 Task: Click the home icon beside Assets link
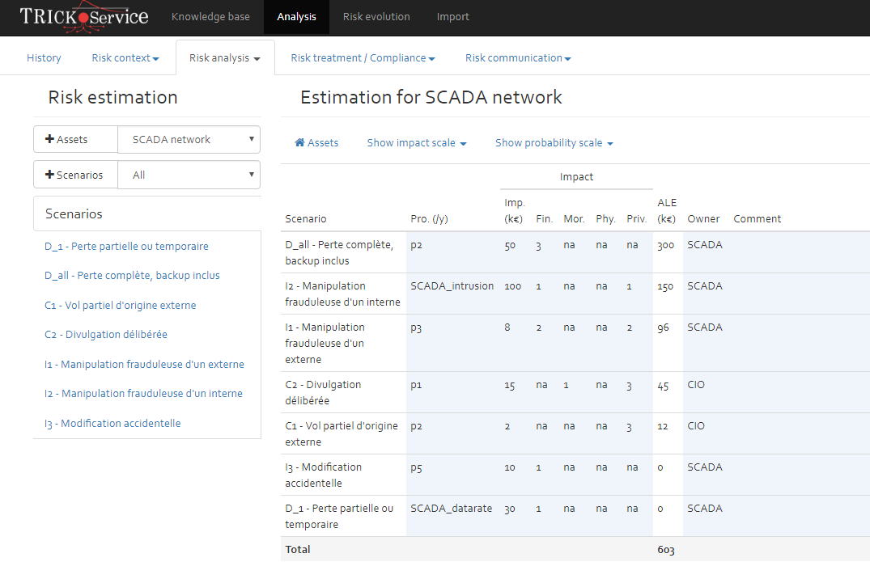pyautogui.click(x=299, y=142)
